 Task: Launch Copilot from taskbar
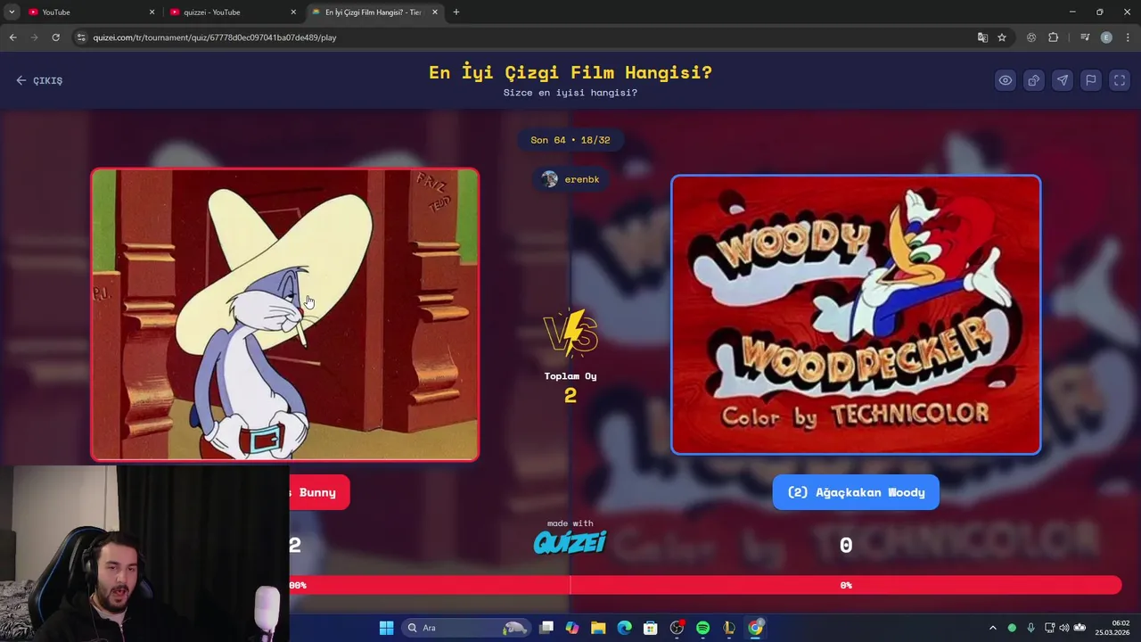click(x=572, y=628)
